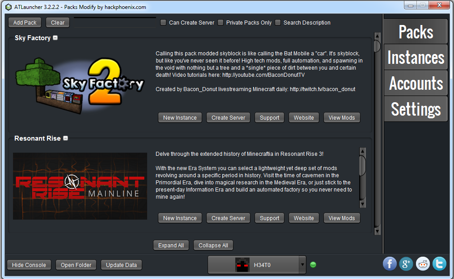
Task: Open the account selection dropdown
Action: click(301, 264)
